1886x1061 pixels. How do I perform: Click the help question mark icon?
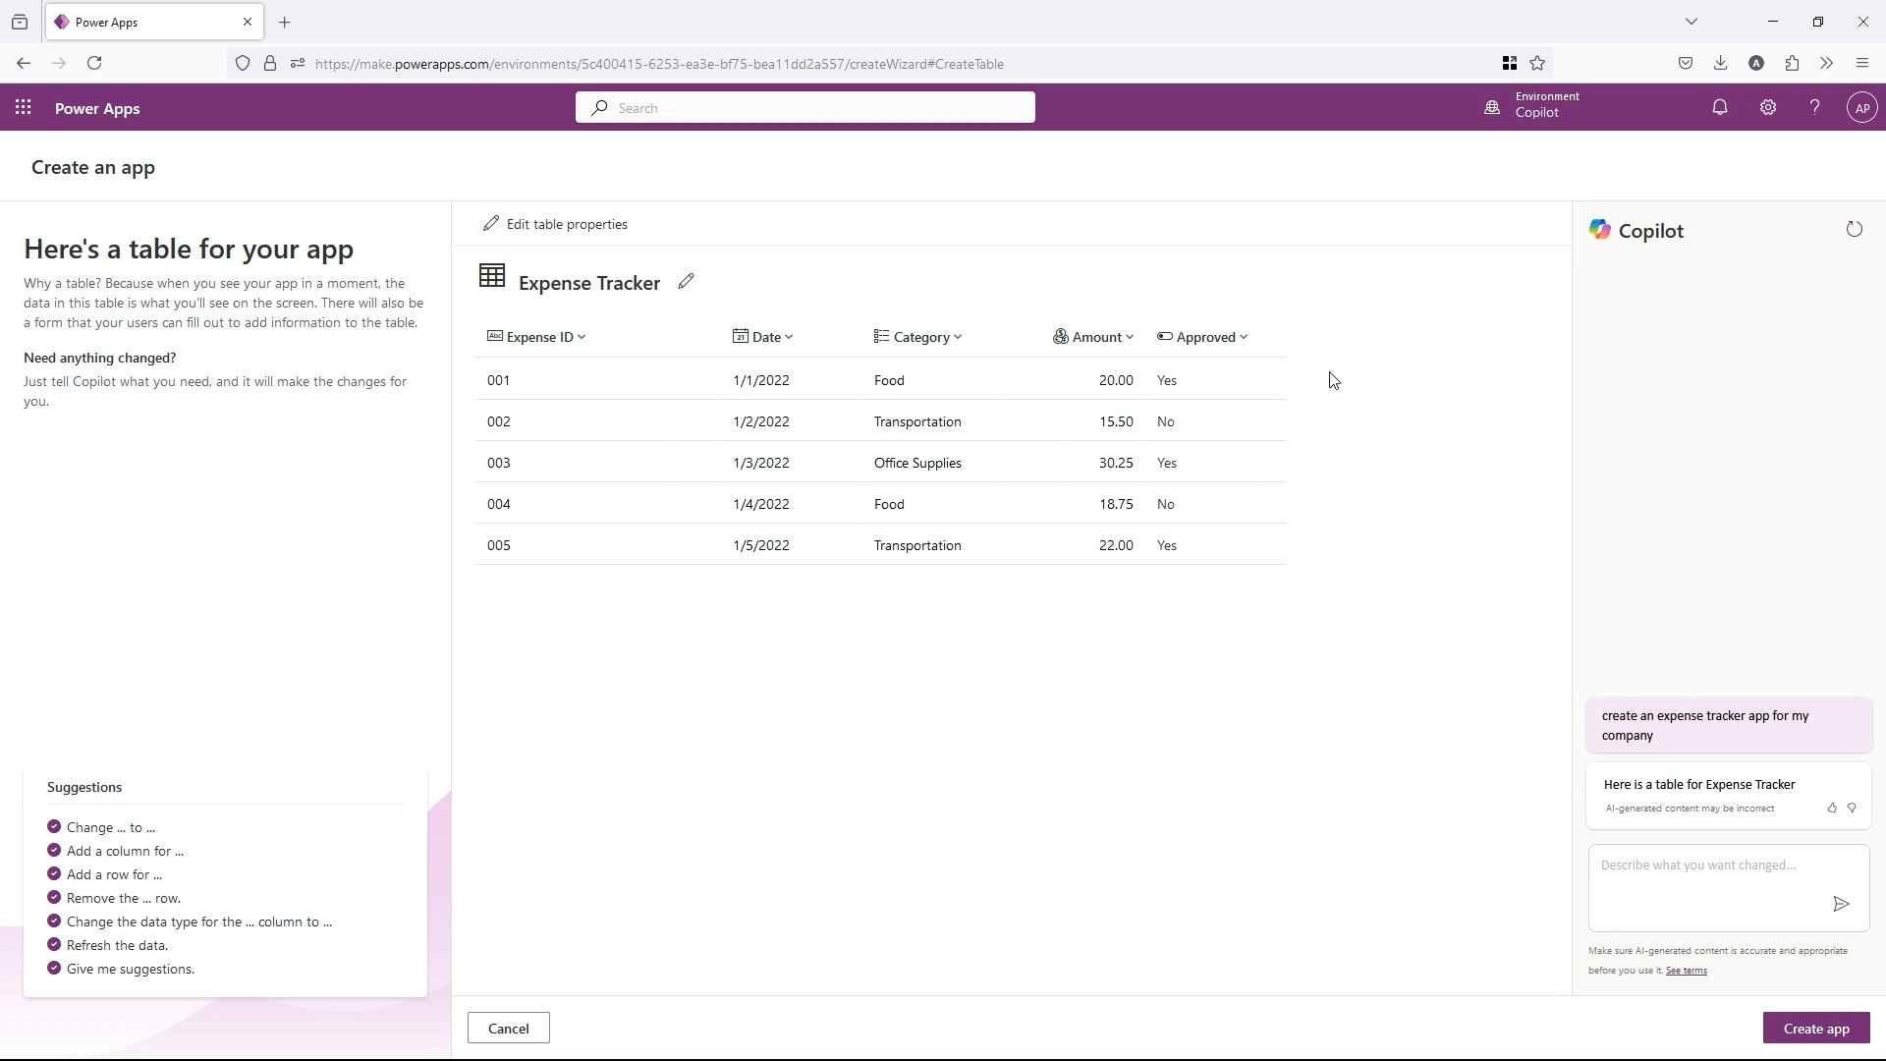tap(1814, 108)
